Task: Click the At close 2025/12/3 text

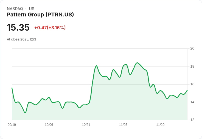Action: tap(21, 39)
